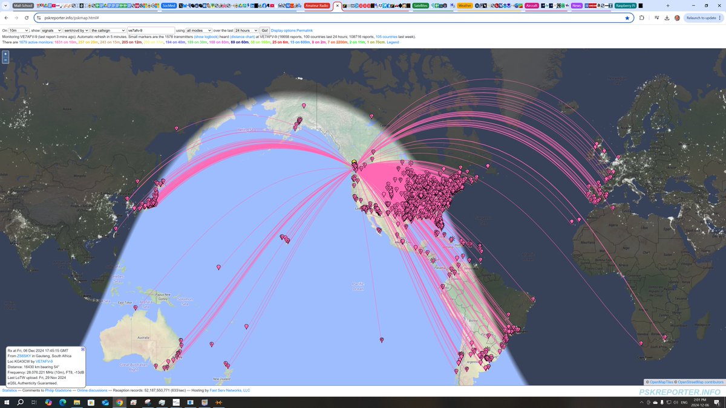Screen dimensions: 726x408
Task: Open the Display options link
Action: (x=283, y=30)
